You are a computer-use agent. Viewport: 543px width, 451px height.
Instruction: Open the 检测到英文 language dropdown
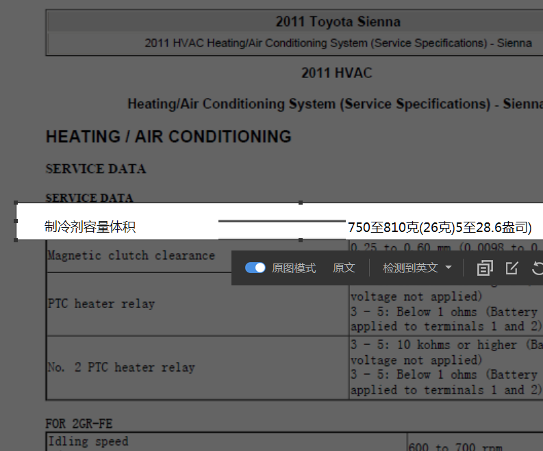417,268
